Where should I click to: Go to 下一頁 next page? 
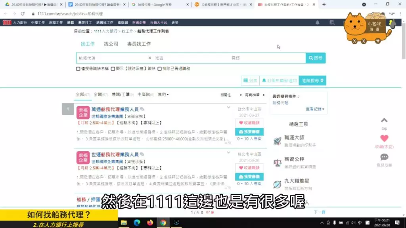click(320, 212)
